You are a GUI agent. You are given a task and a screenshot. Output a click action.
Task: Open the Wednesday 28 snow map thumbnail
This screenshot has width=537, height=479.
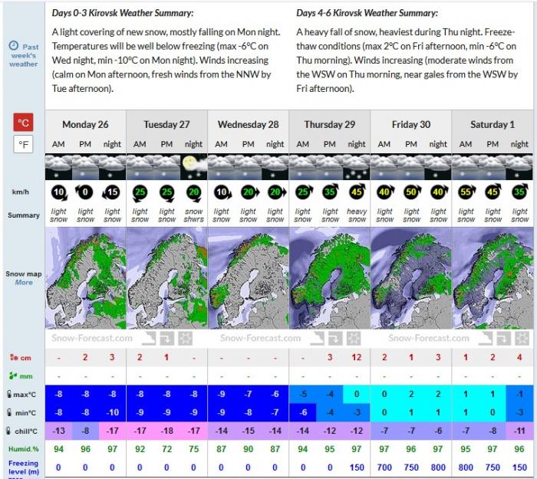click(x=249, y=277)
